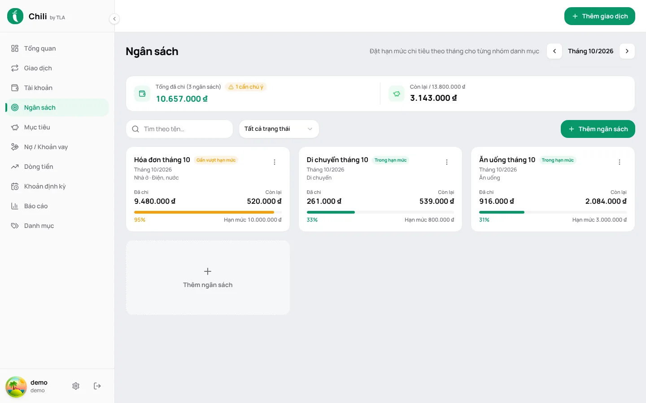Click the Tháng 10/2026 month label in header
This screenshot has width=646, height=403.
click(591, 51)
